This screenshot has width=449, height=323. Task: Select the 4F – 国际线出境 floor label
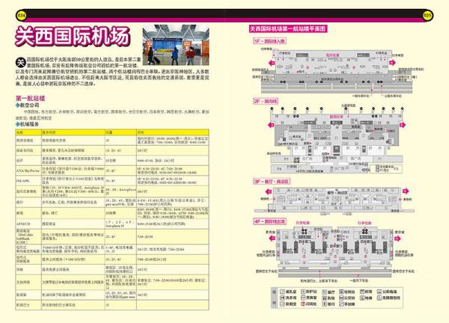point(269,221)
